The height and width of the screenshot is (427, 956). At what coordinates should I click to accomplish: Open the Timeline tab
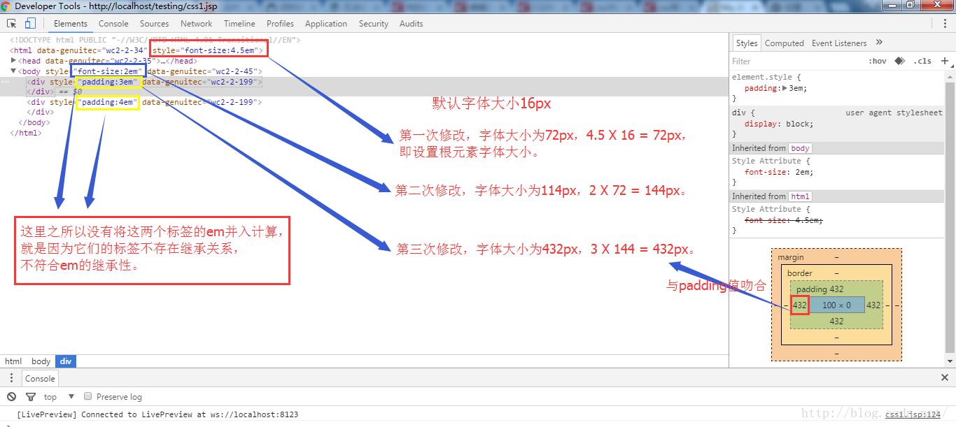[239, 23]
